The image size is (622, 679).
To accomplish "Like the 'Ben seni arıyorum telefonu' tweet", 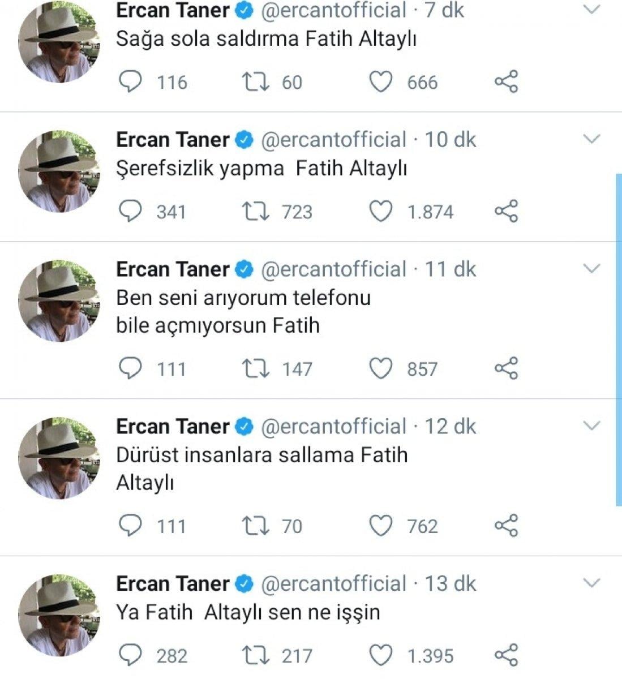I will coord(381,368).
